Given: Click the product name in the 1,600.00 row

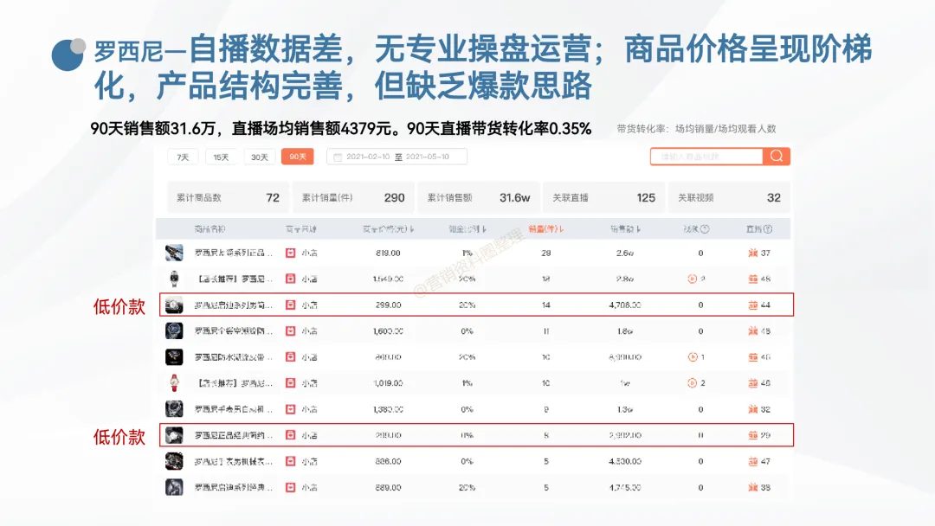Looking at the screenshot, I should pyautogui.click(x=234, y=330).
